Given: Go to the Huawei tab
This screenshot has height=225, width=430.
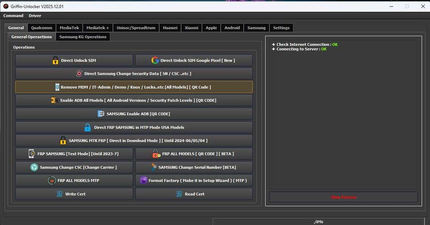Looking at the screenshot, I should pos(170,27).
